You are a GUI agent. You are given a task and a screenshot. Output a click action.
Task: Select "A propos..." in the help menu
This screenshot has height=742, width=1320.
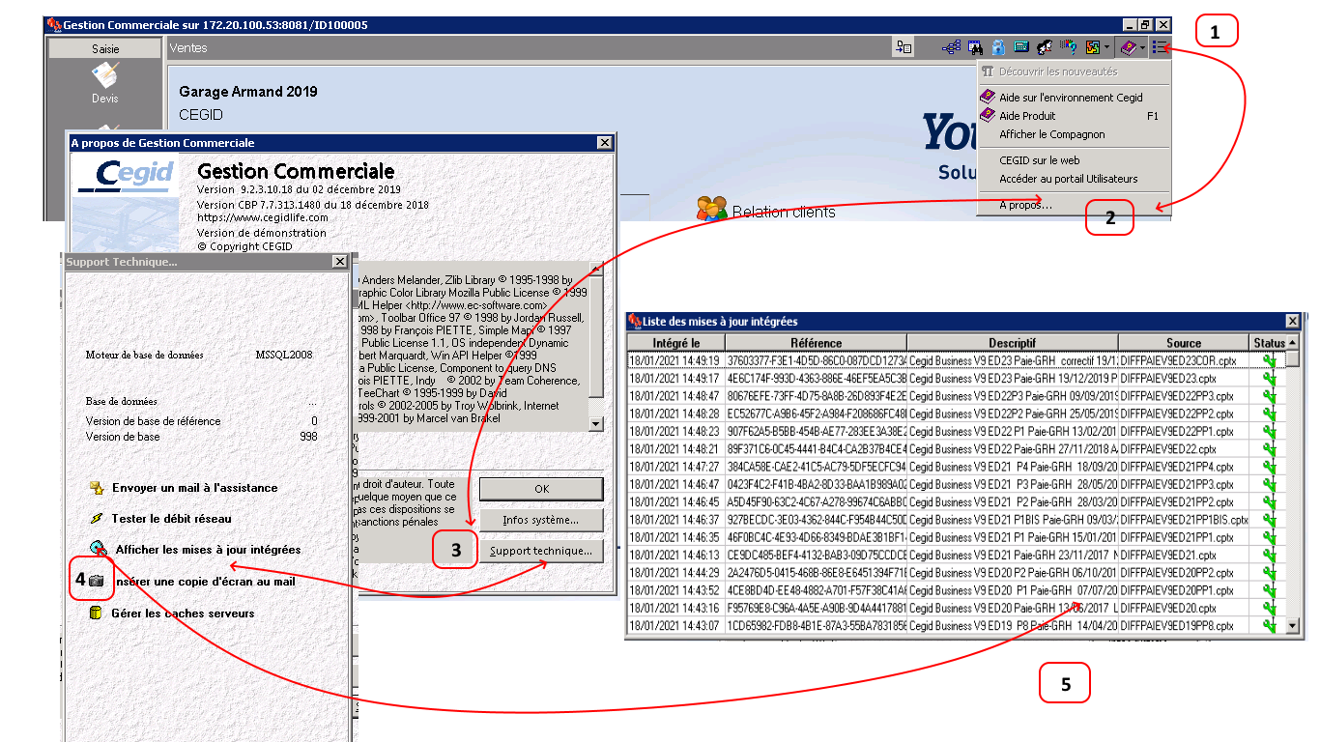click(x=1025, y=205)
